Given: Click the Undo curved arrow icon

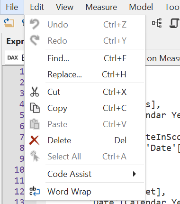Looking at the screenshot, I should (35, 24).
